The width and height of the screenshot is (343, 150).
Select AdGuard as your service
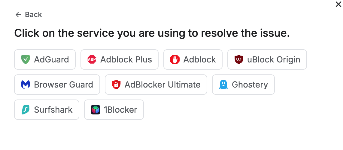tap(45, 59)
